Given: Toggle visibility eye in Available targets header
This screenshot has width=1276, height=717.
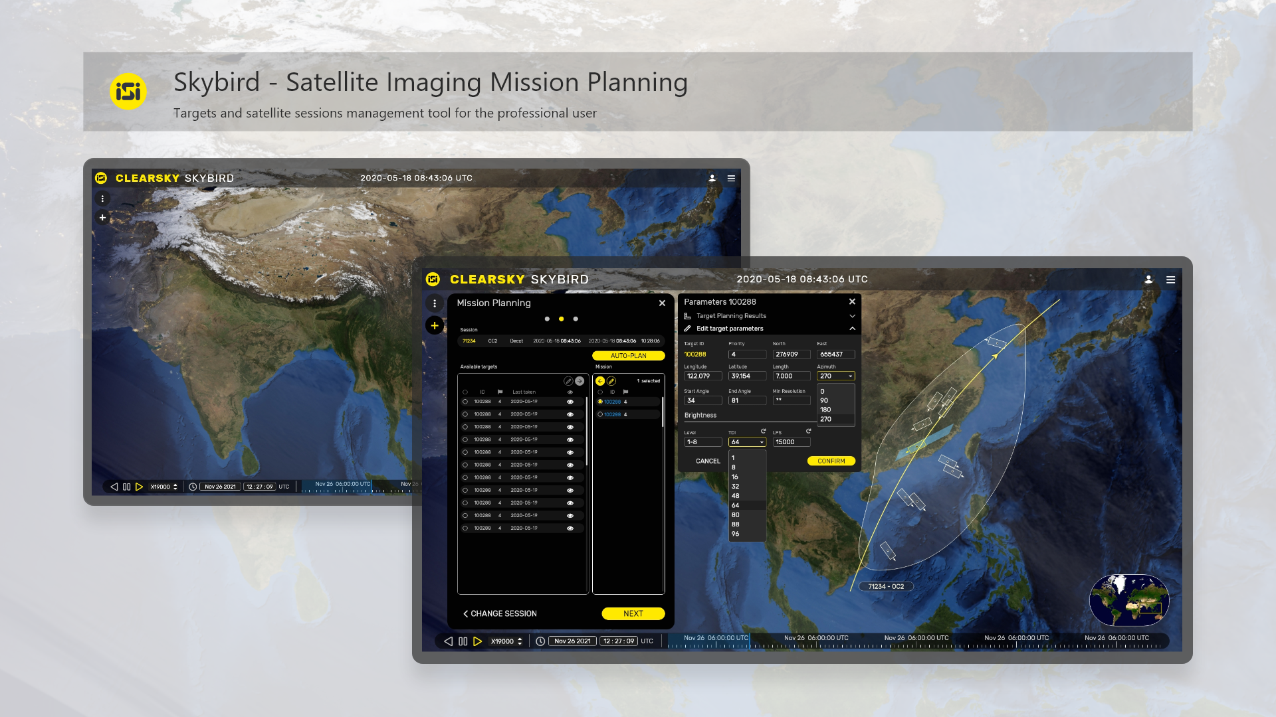Looking at the screenshot, I should pyautogui.click(x=570, y=392).
